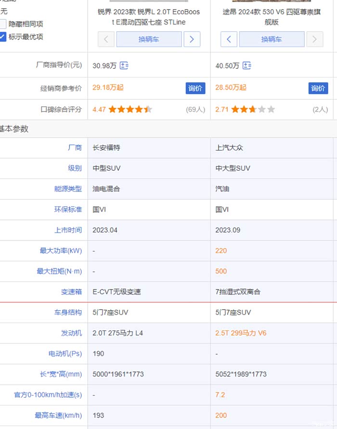
Task: Open the 29.18万起 dealer price link
Action: pyautogui.click(x=108, y=88)
